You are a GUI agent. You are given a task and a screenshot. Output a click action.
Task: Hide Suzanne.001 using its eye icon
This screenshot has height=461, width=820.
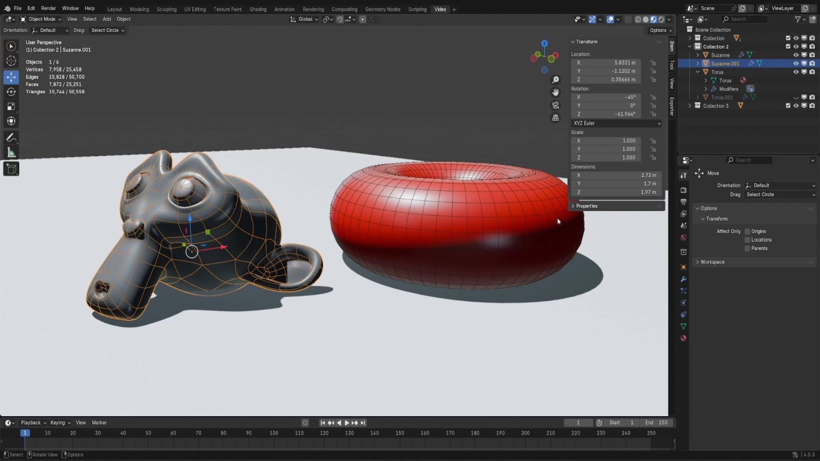(x=796, y=64)
